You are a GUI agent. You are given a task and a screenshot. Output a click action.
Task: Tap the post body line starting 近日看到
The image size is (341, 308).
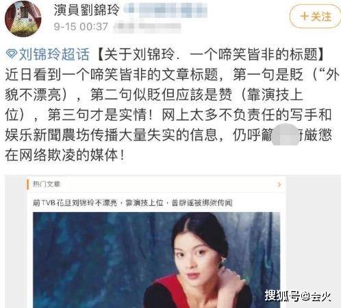[173, 75]
